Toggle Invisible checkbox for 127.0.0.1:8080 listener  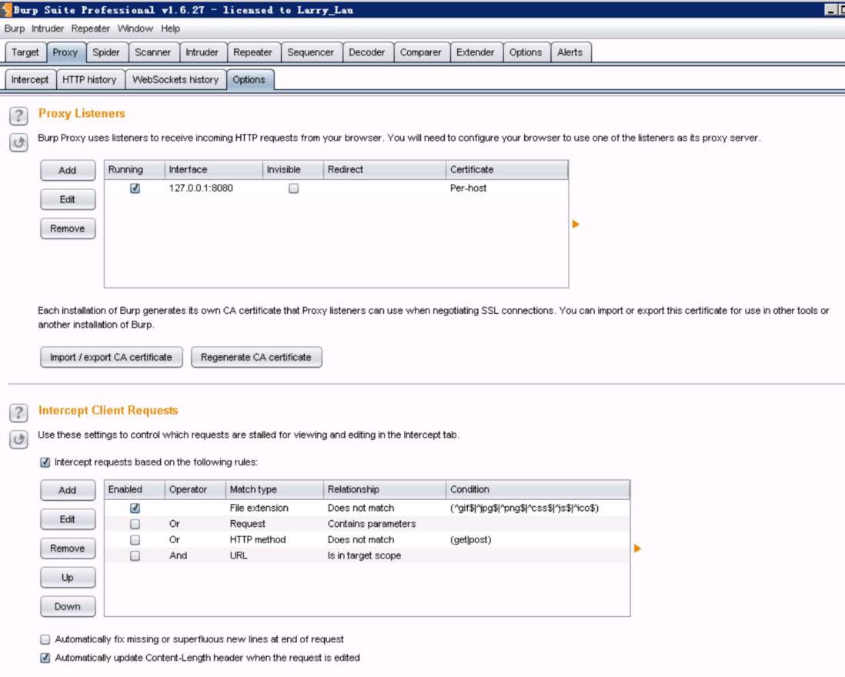pyautogui.click(x=293, y=188)
